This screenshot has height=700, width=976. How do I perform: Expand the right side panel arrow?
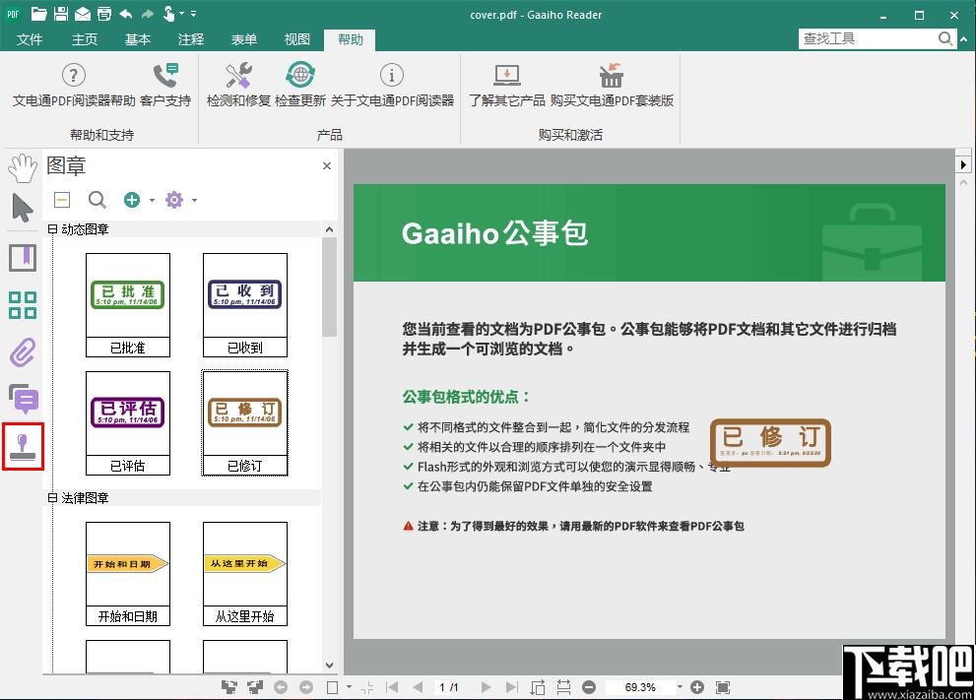point(963,164)
